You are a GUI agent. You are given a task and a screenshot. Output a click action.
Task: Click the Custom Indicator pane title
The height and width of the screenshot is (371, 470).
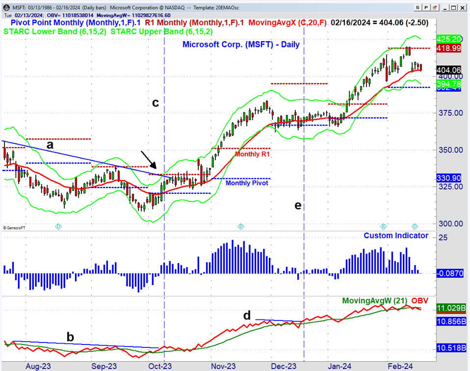[x=395, y=236]
